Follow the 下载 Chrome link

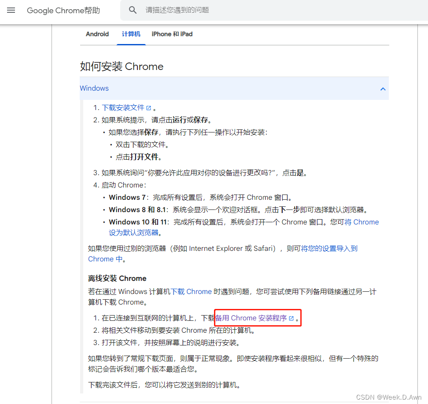tap(192, 292)
